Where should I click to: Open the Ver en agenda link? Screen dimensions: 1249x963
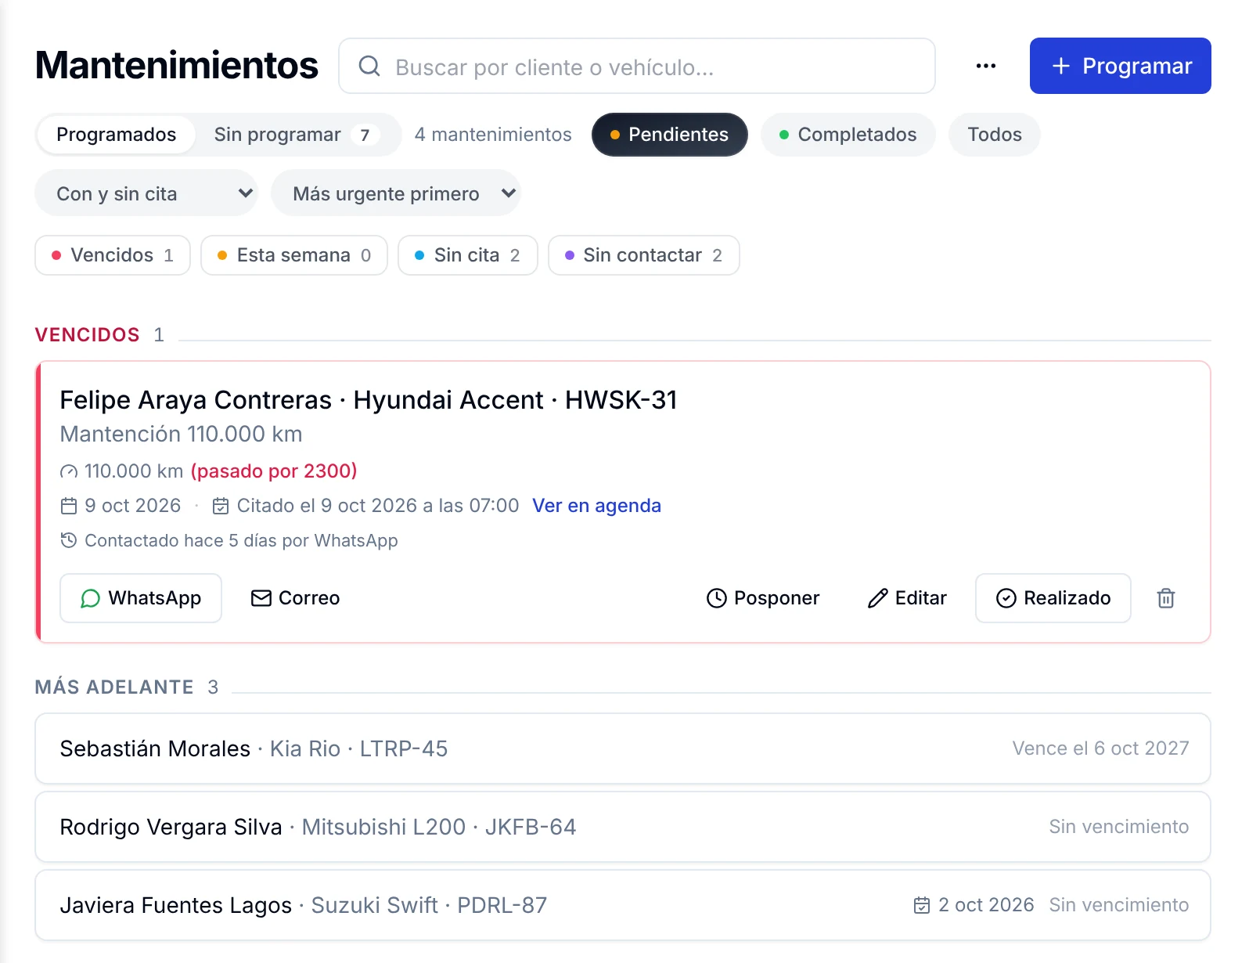(597, 506)
